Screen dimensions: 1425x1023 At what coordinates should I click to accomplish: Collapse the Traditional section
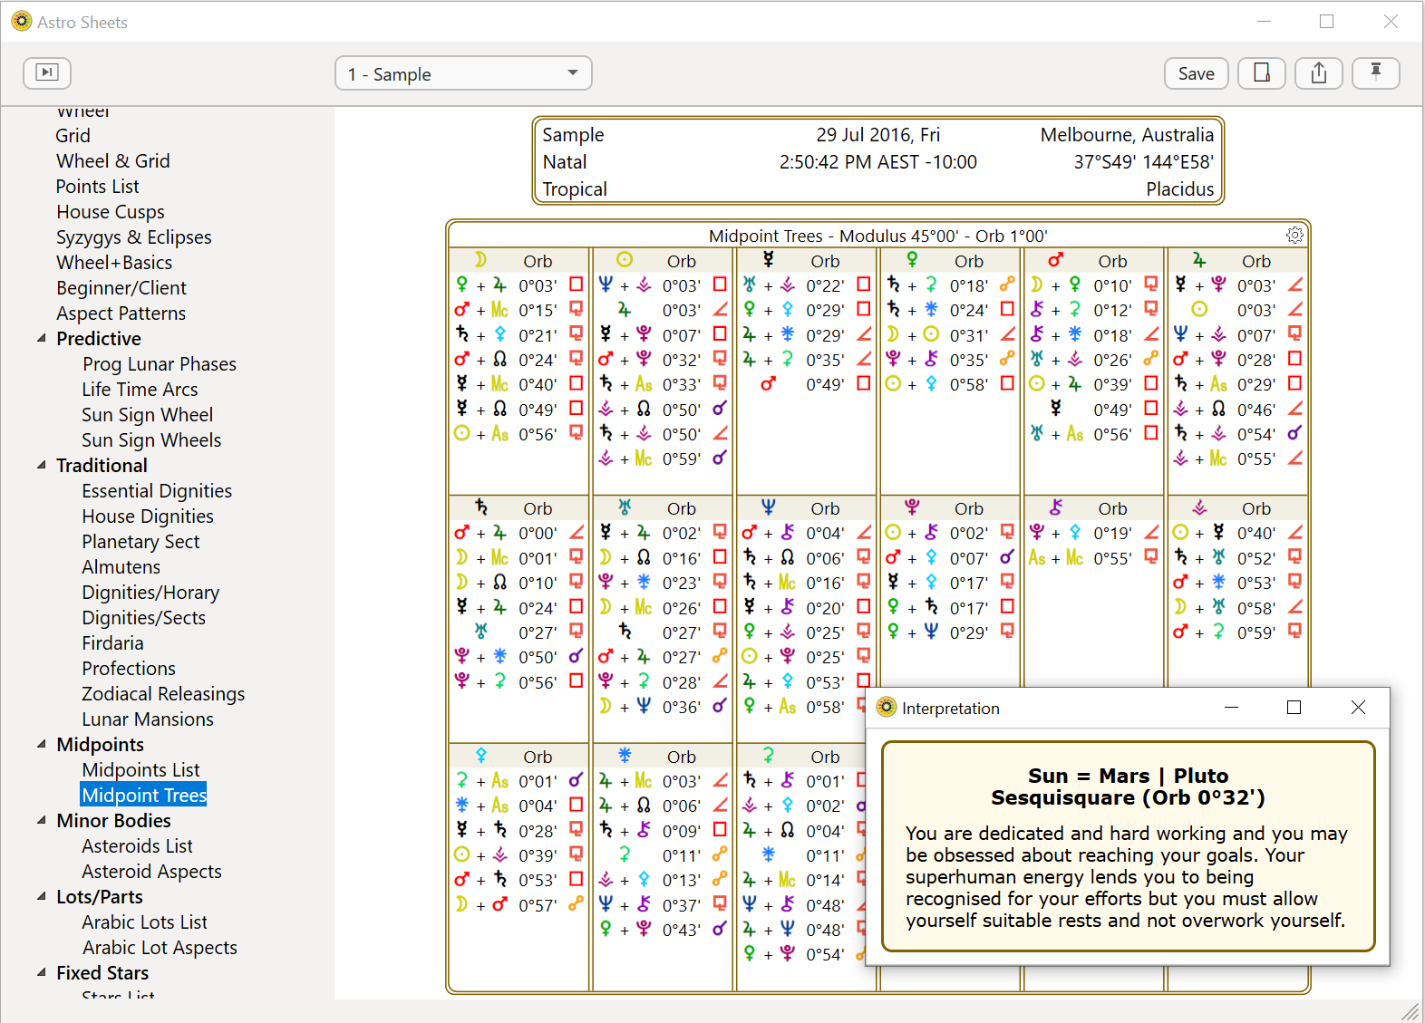coord(42,465)
